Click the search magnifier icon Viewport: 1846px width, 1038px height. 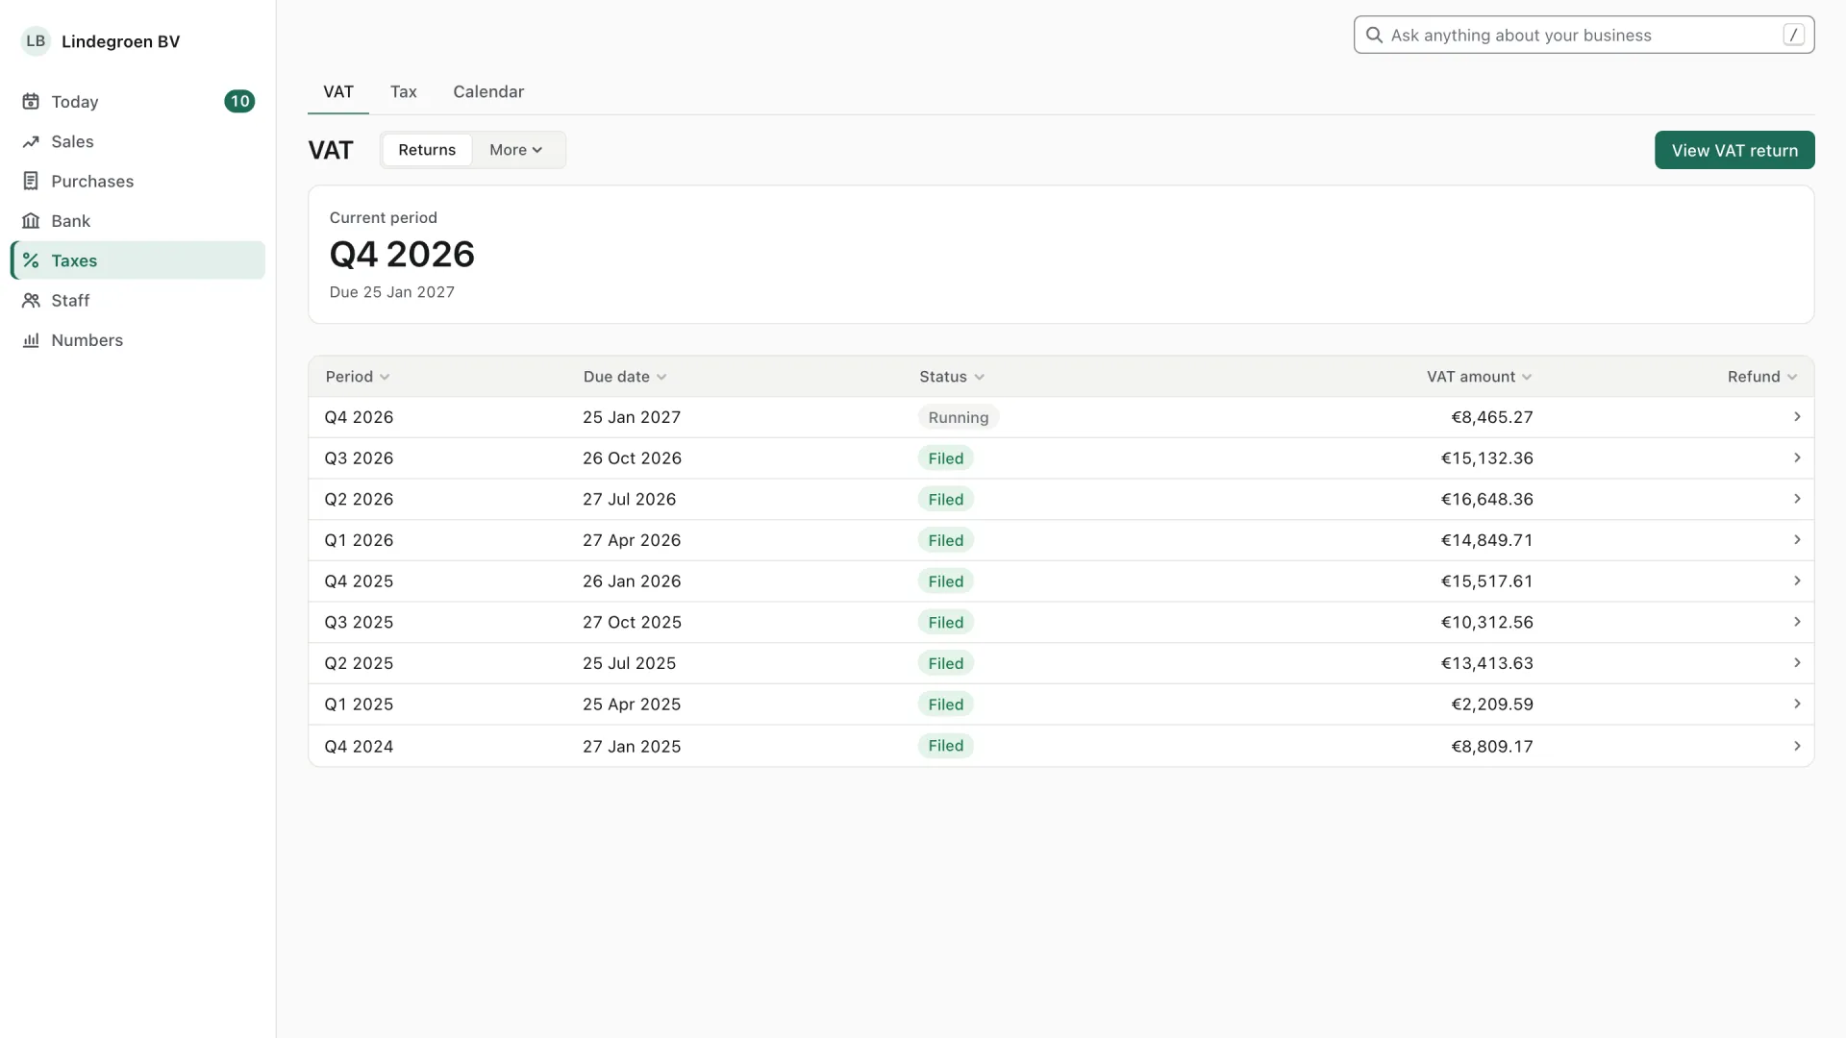[x=1374, y=36]
